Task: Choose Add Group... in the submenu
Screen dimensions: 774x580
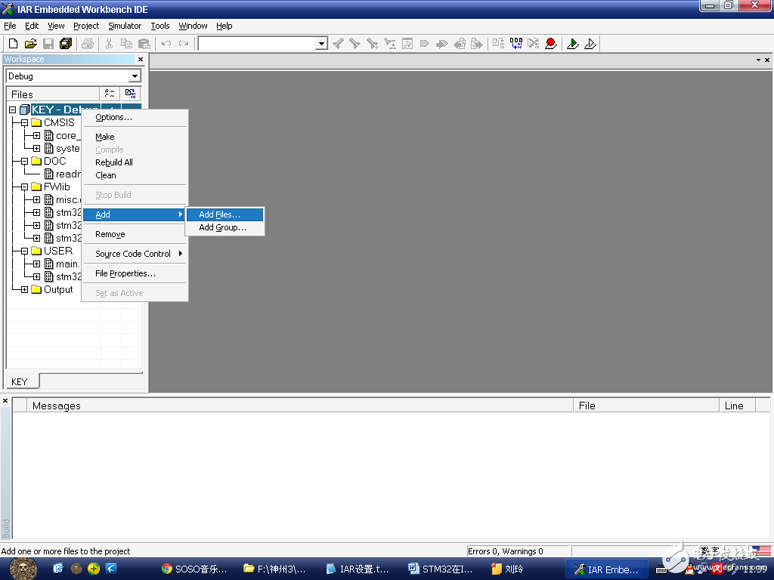Action: [222, 227]
